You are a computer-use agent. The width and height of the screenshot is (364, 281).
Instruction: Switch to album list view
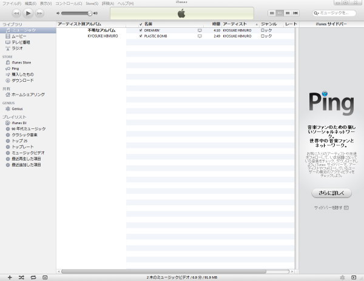pyautogui.click(x=280, y=13)
